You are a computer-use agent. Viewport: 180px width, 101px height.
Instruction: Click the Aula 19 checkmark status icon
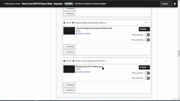click(x=64, y=23)
